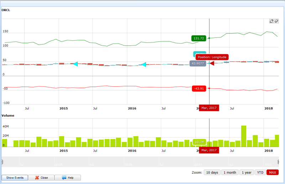
Task: Toggle Show Events on the chart
Action: coord(15,178)
